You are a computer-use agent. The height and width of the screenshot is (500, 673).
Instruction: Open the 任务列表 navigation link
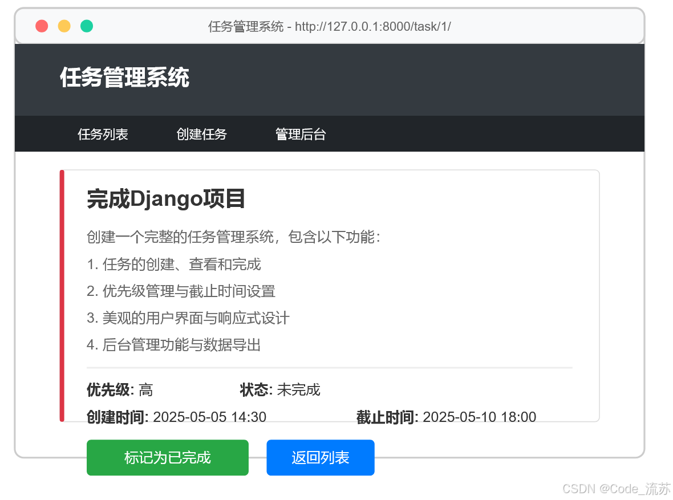pos(103,135)
